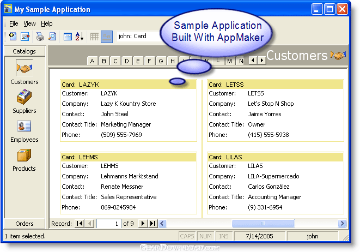Select the Card: LILAS header

(x=276, y=157)
